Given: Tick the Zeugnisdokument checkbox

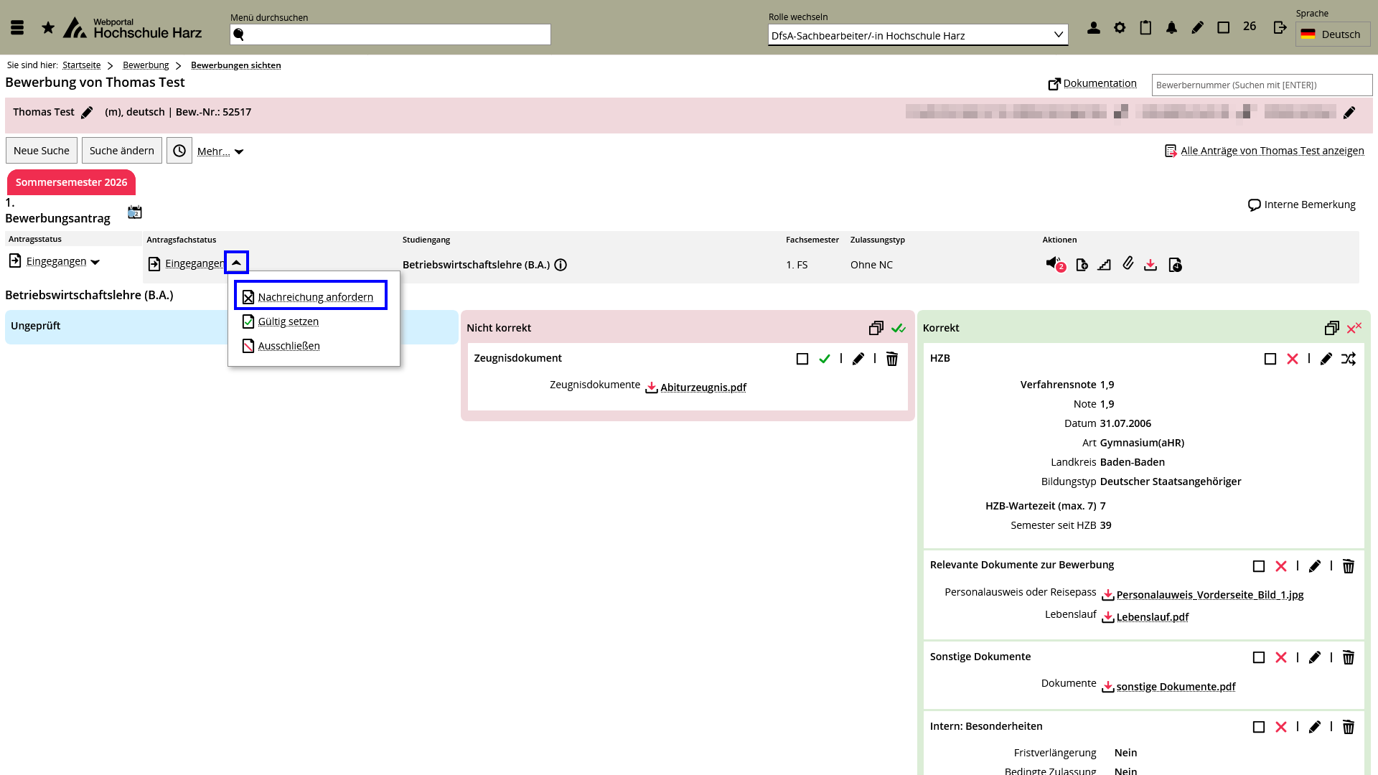Looking at the screenshot, I should click(x=802, y=359).
